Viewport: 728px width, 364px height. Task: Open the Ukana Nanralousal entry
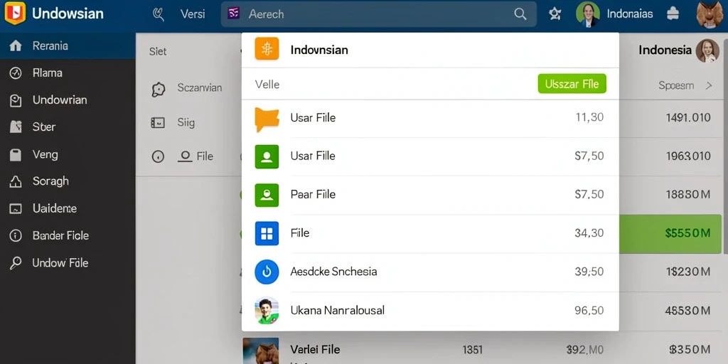pos(430,310)
